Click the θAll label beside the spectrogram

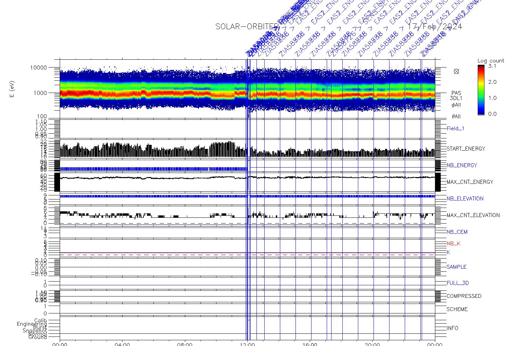click(456, 117)
